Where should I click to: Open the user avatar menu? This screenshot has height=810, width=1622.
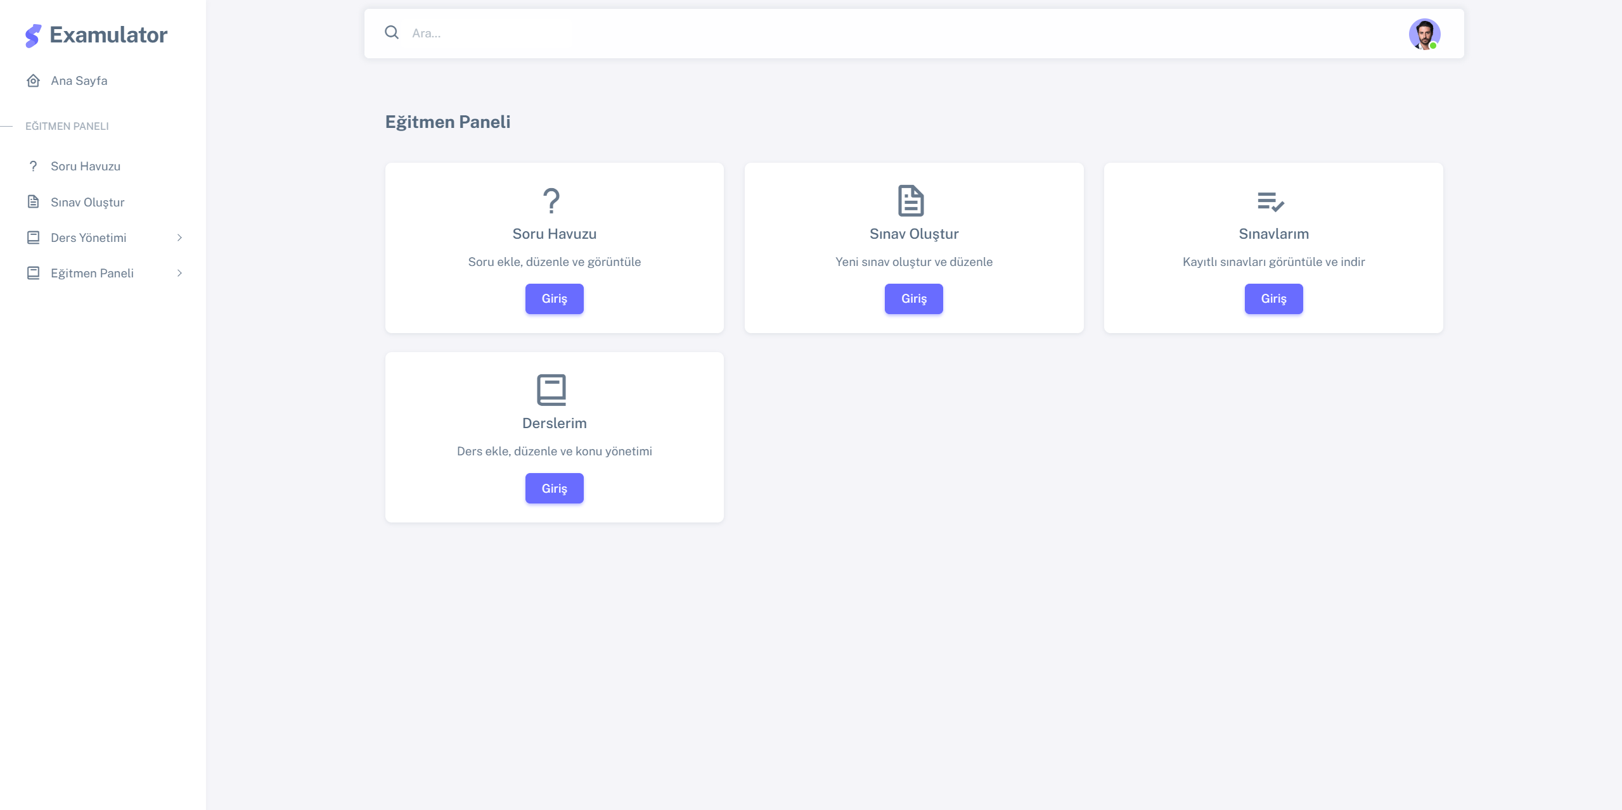pyautogui.click(x=1424, y=34)
